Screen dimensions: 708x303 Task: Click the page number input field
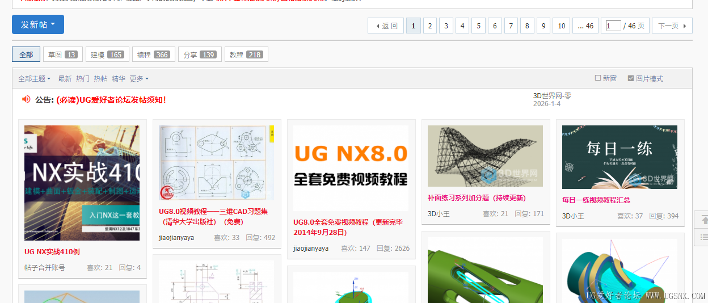pos(613,26)
